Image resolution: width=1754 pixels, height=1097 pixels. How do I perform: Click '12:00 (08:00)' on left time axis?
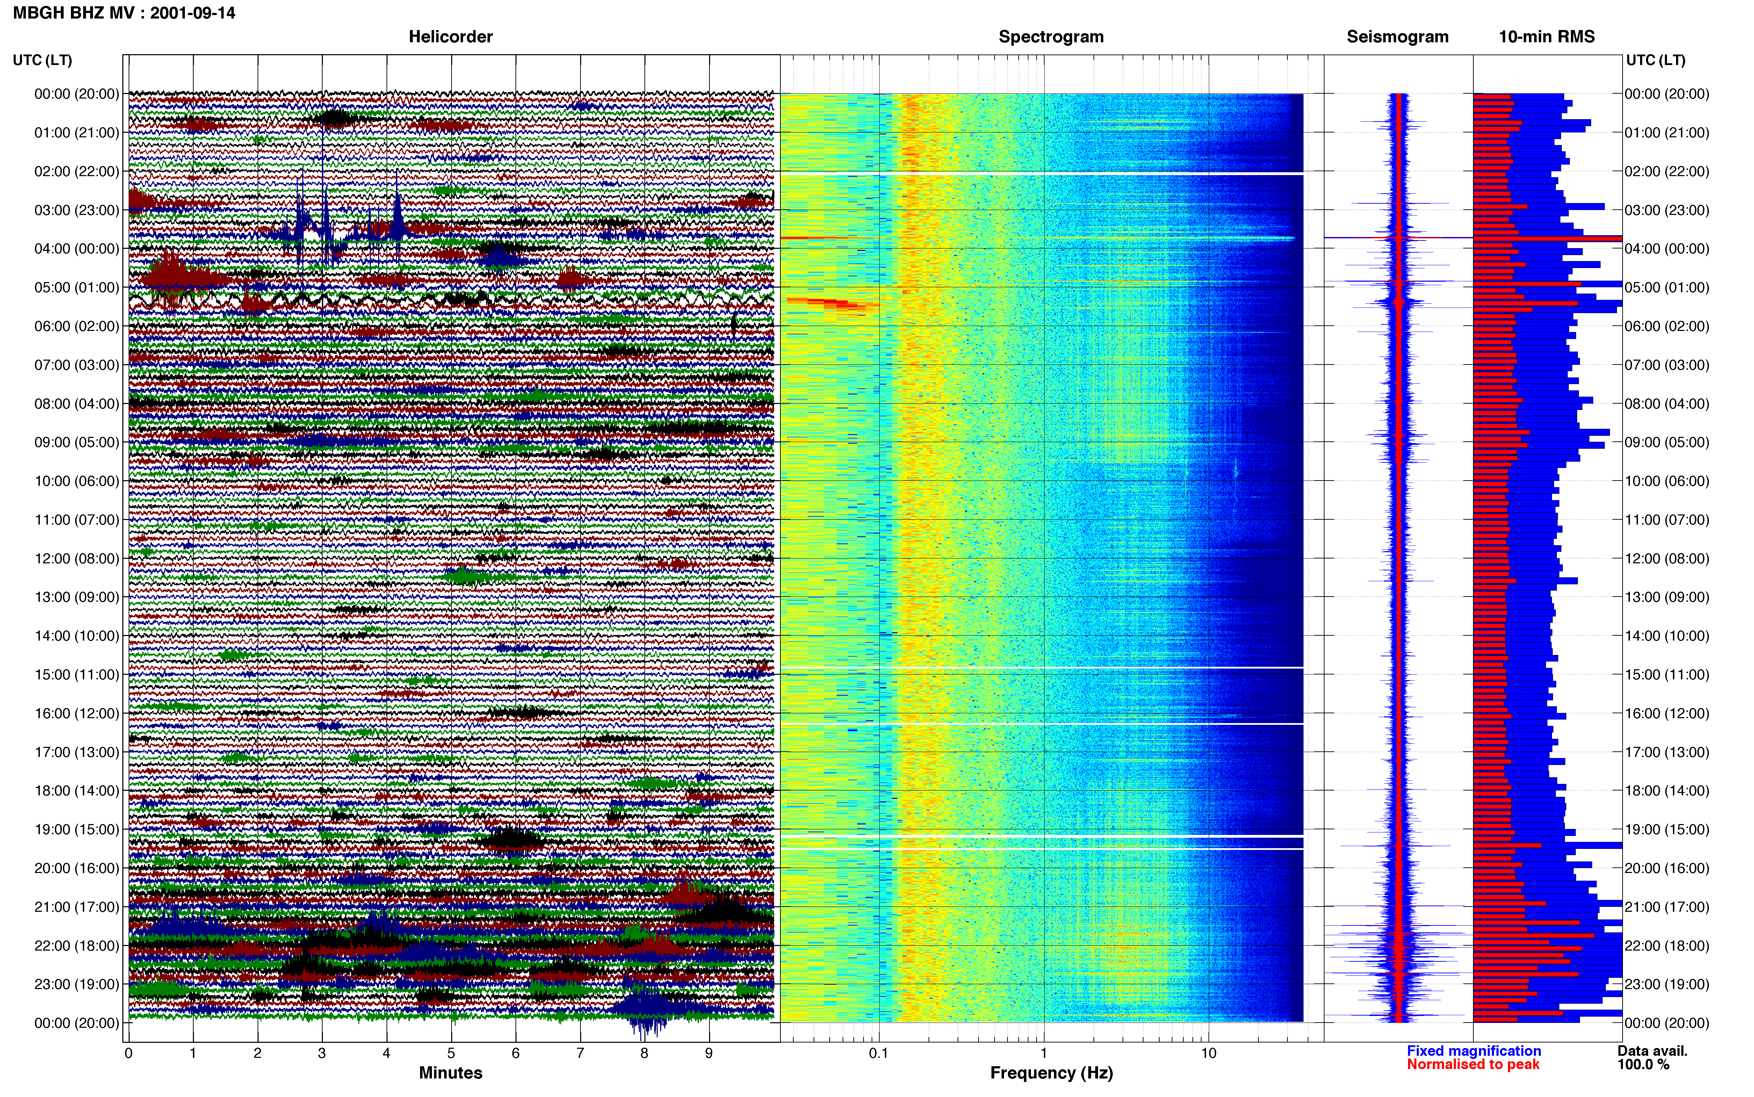click(77, 559)
